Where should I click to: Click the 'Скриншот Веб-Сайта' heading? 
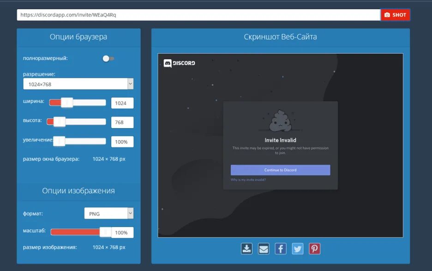point(281,37)
